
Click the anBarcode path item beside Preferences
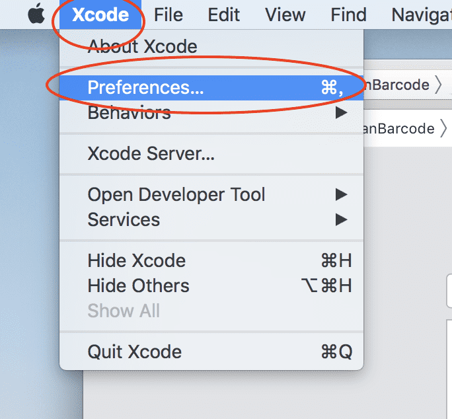point(398,85)
